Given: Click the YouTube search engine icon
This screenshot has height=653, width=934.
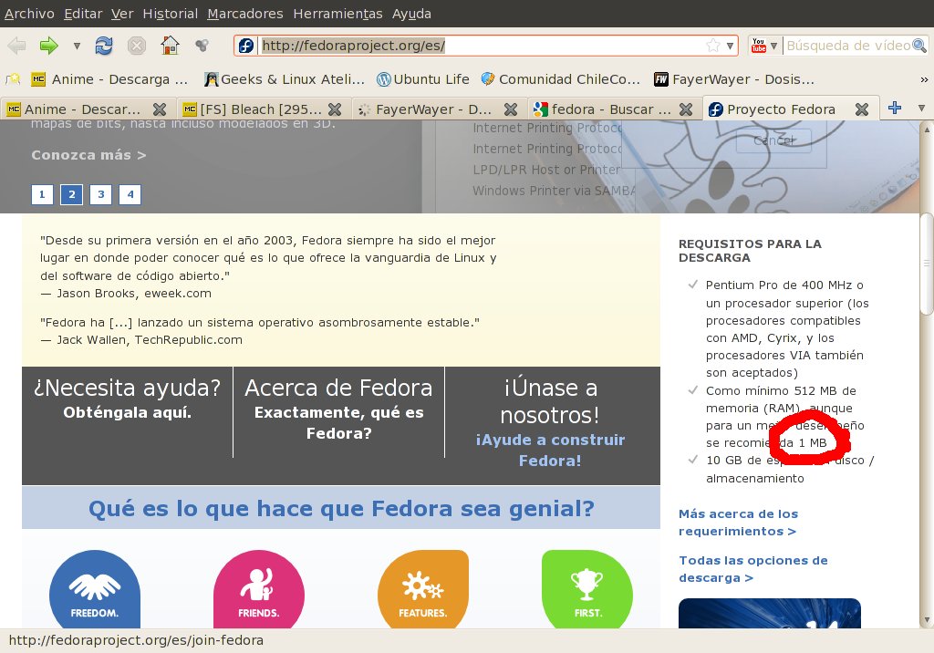Looking at the screenshot, I should click(758, 46).
